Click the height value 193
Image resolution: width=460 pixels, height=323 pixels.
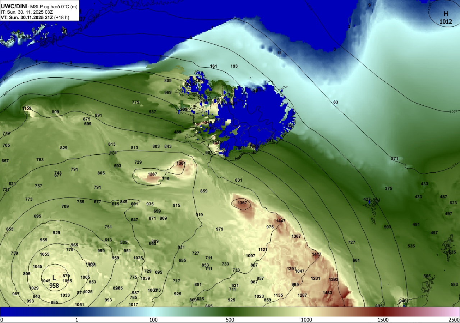pos(234,66)
